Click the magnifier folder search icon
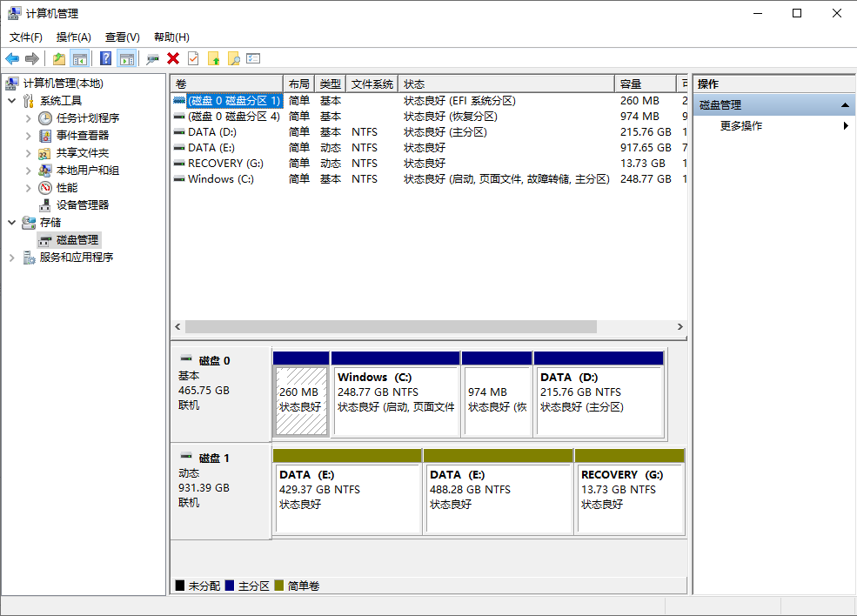 click(x=233, y=58)
